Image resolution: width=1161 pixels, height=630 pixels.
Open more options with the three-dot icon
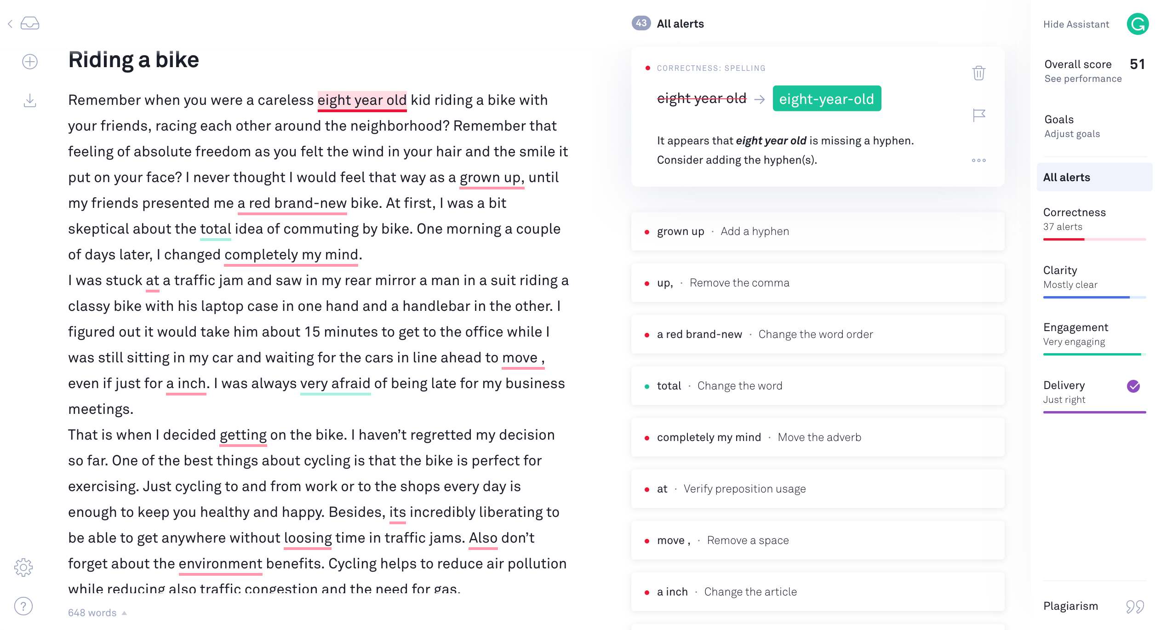978,160
